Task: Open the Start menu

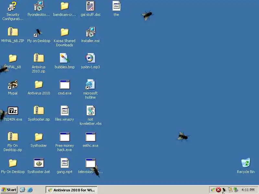Action: coord(9,190)
